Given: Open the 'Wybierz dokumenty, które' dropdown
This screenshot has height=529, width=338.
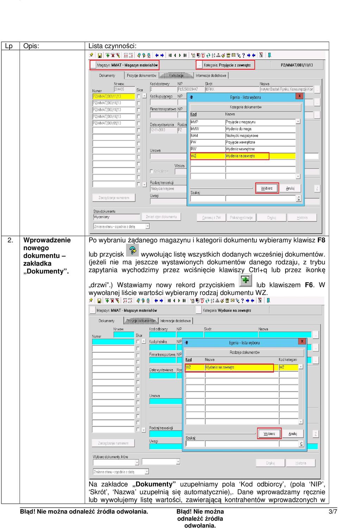Looking at the screenshot, I should click(x=137, y=462).
